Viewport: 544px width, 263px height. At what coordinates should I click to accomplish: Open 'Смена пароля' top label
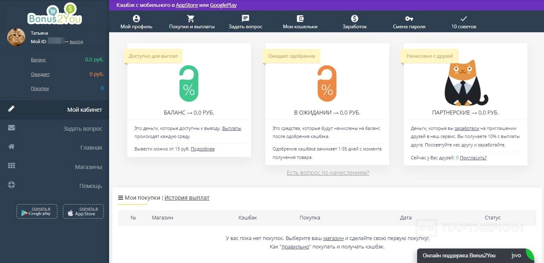click(x=409, y=27)
